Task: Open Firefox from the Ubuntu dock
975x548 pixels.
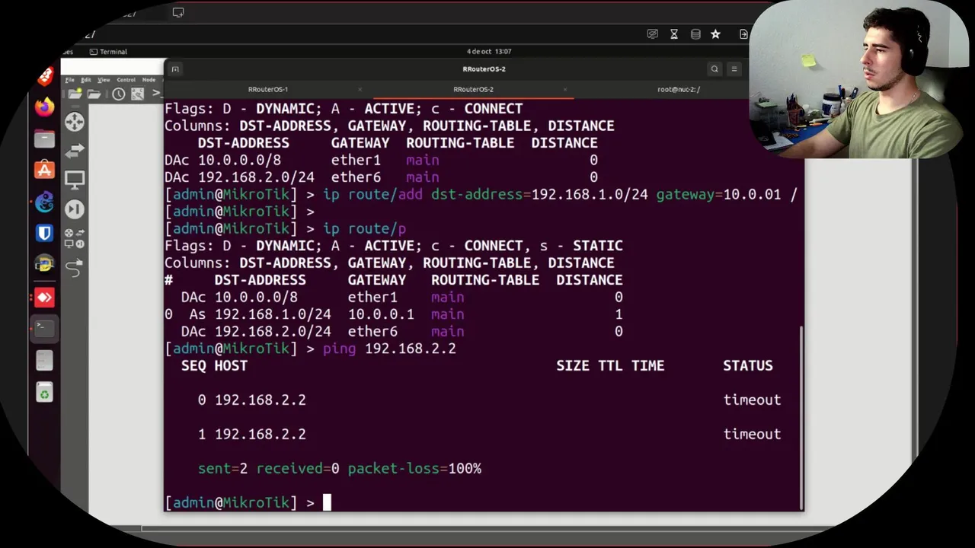Action: coord(44,107)
